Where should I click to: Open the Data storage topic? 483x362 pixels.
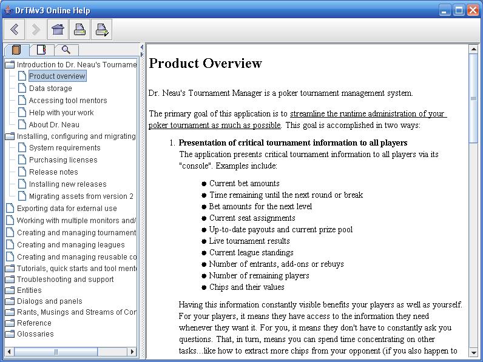tap(50, 89)
